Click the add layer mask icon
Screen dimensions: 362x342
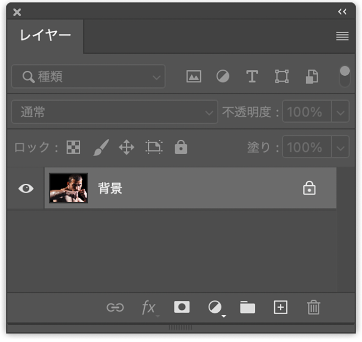pos(182,307)
